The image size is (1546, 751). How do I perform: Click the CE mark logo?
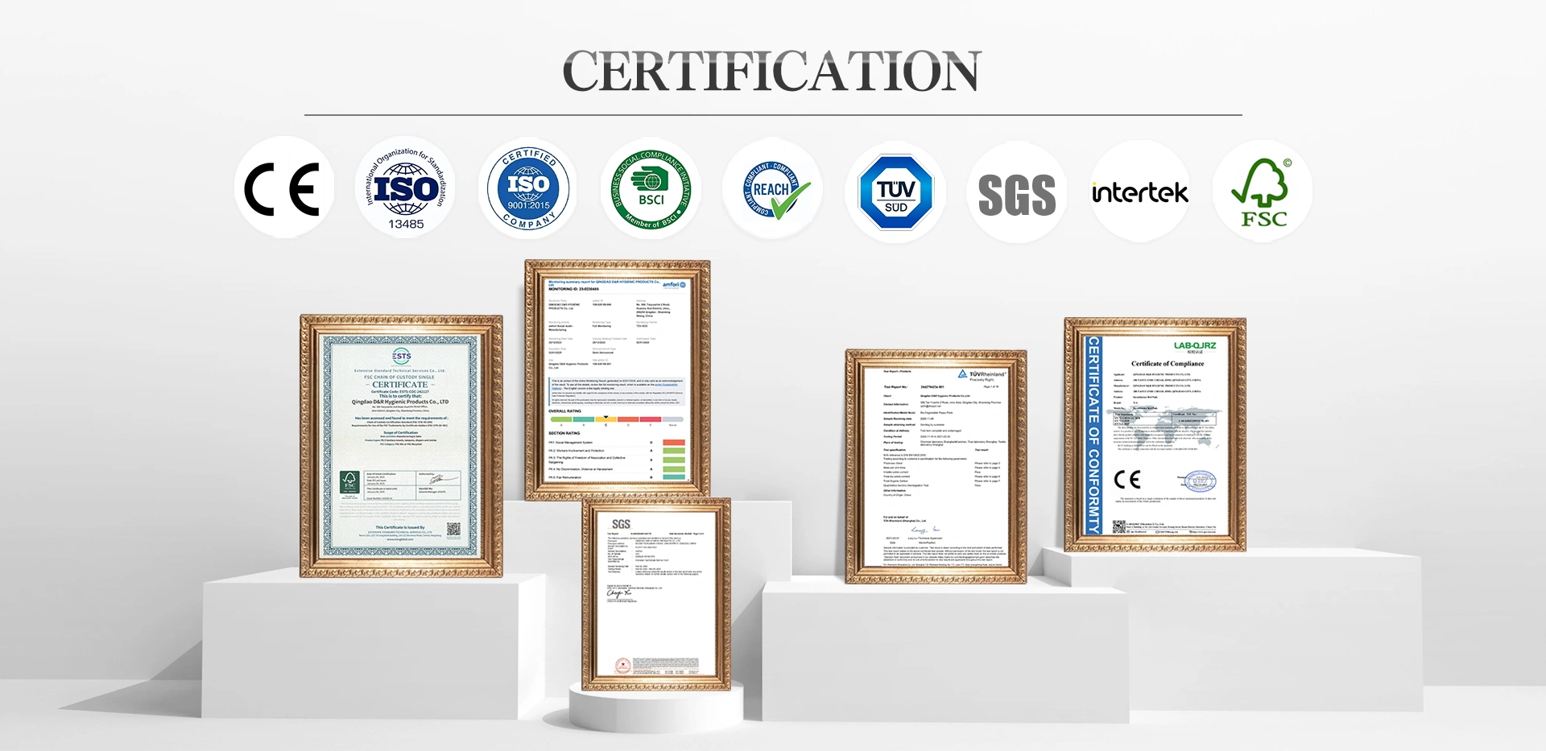coord(283,189)
